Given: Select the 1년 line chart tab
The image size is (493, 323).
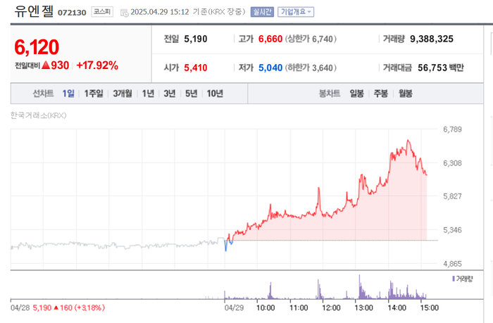Looking at the screenshot, I should pyautogui.click(x=148, y=94).
